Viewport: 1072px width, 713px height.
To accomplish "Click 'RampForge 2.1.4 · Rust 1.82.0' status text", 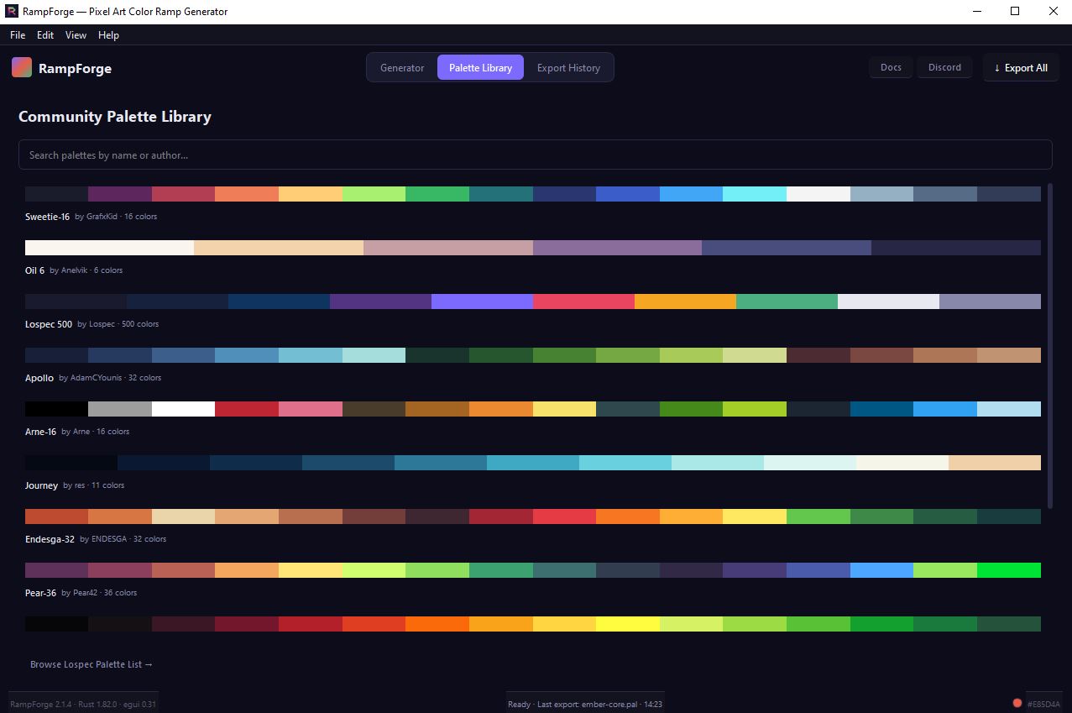I will pyautogui.click(x=64, y=704).
